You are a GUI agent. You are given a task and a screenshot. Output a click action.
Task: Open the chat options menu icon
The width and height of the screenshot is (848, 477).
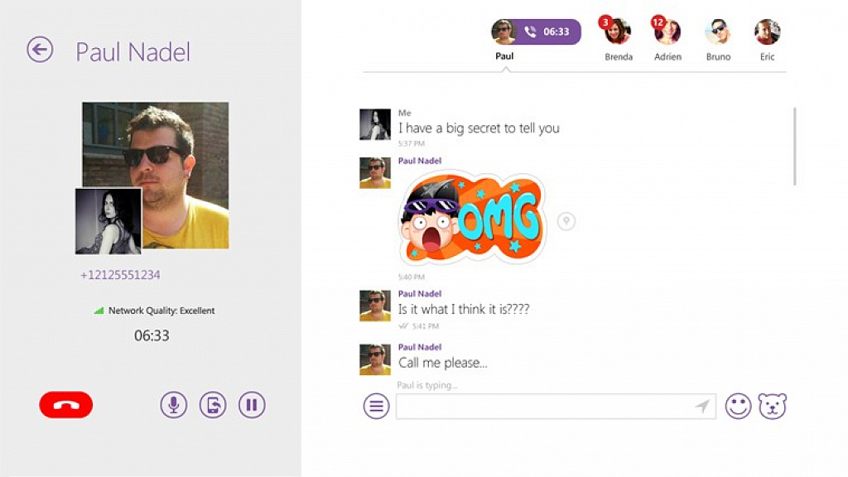coord(376,406)
